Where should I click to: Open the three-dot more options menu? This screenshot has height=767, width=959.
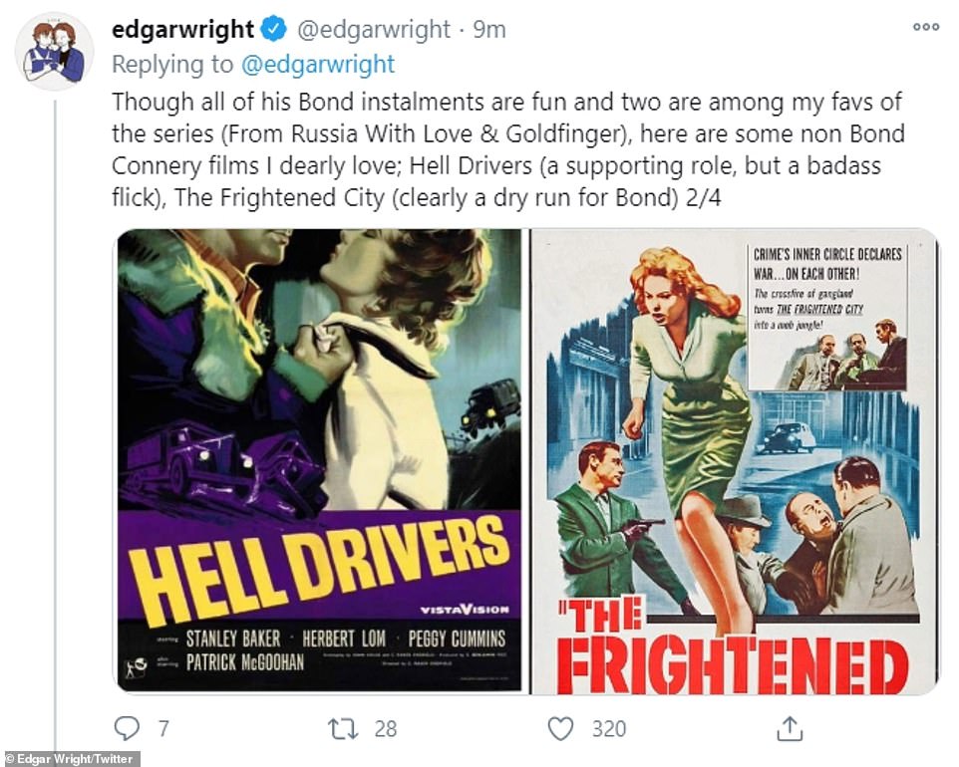(x=925, y=27)
